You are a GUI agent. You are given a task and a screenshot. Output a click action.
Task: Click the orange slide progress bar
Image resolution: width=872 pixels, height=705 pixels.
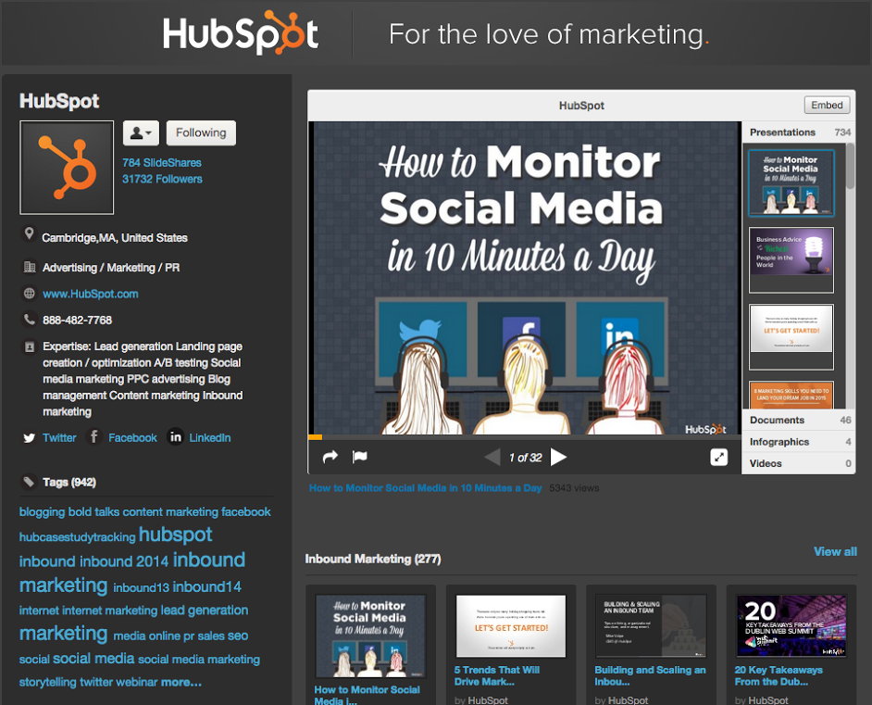315,437
